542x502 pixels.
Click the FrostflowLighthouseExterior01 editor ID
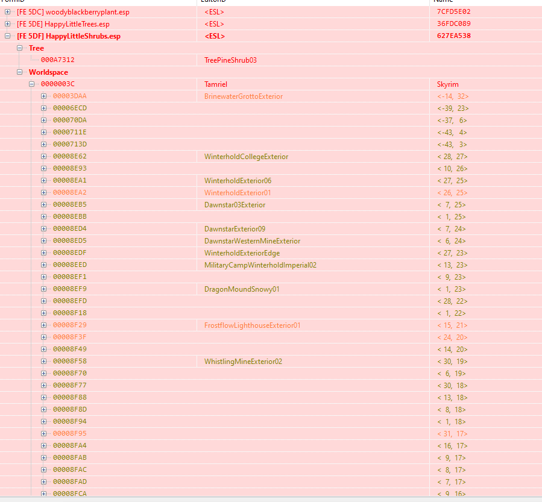coord(253,325)
